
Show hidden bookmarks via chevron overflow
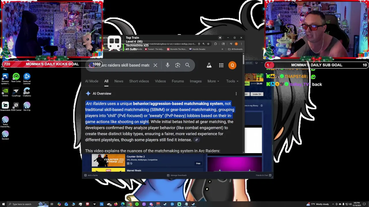[x=222, y=49]
